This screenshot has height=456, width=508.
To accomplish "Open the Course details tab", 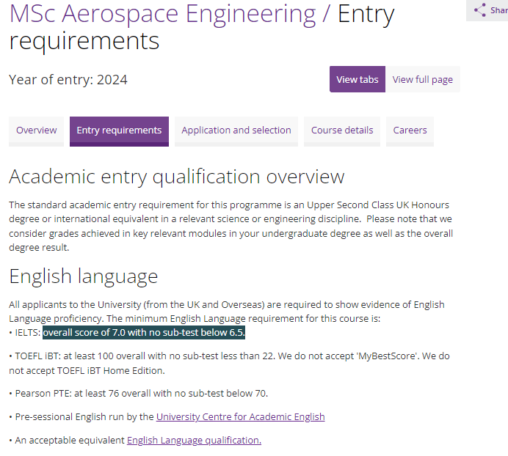I will [x=342, y=131].
